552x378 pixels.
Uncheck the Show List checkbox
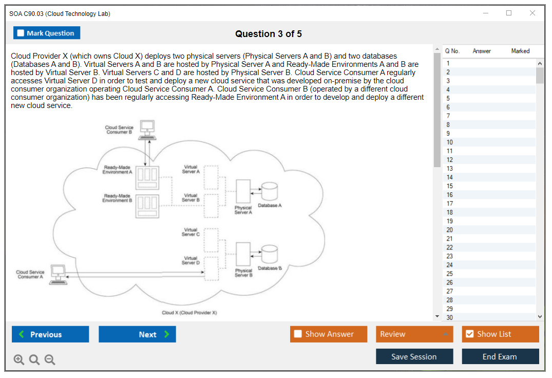[x=469, y=334]
